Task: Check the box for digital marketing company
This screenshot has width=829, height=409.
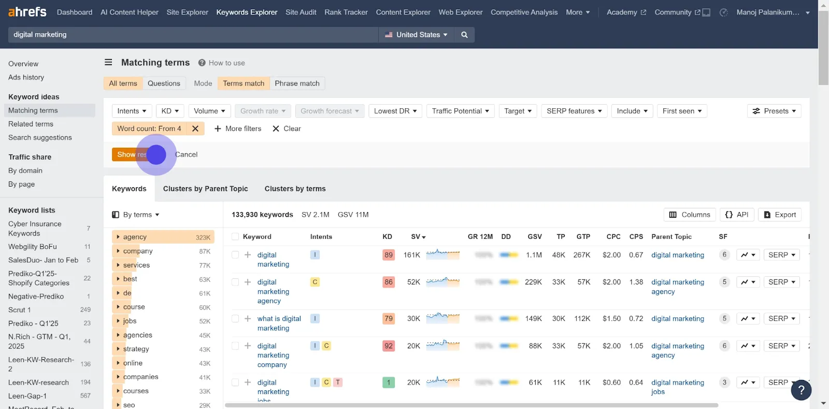Action: pos(235,346)
